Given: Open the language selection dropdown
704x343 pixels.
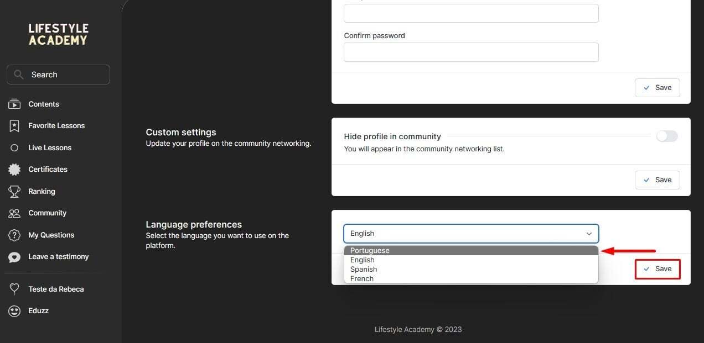Looking at the screenshot, I should tap(471, 234).
